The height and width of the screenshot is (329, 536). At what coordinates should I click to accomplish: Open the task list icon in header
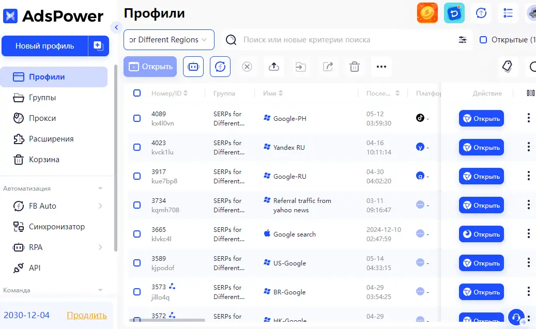click(508, 13)
